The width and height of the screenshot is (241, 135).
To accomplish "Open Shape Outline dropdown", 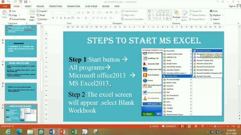I will pos(197,15).
